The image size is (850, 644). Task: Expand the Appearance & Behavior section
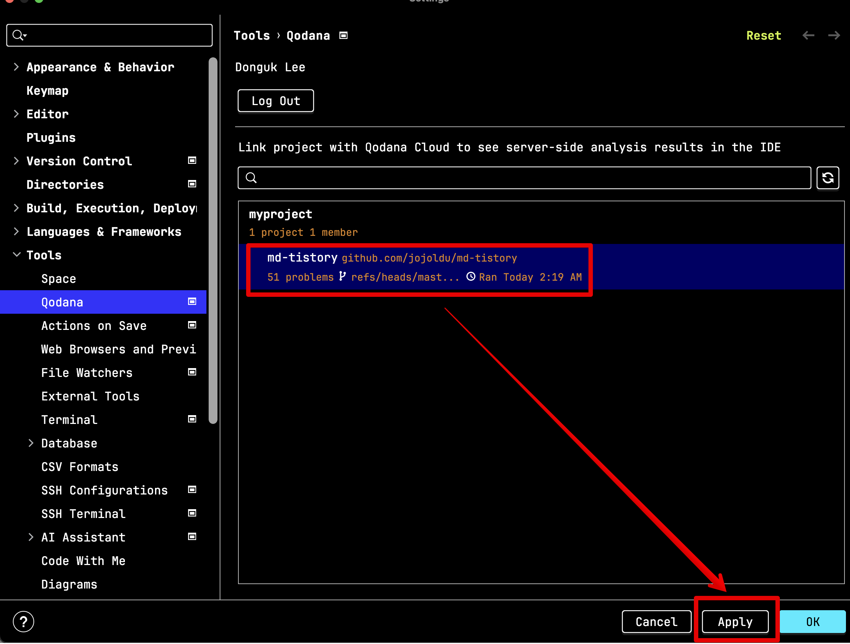(16, 66)
